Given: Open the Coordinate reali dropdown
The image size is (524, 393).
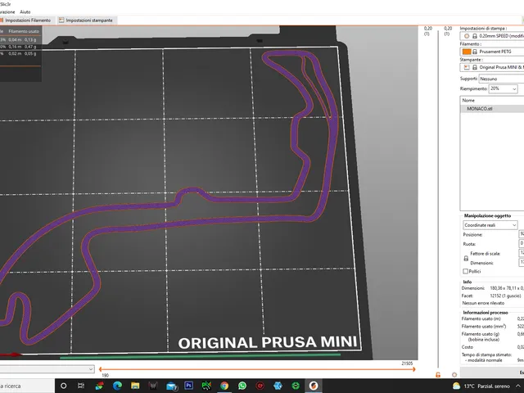Looking at the screenshot, I should click(490, 225).
